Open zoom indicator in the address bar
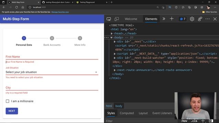The width and height of the screenshot is (219, 123). [158, 7]
